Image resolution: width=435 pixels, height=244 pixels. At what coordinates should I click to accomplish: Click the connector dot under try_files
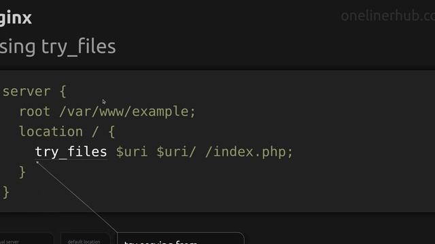pyautogui.click(x=37, y=163)
